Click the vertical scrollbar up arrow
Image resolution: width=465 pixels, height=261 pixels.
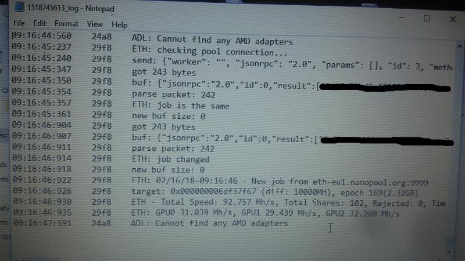pyautogui.click(x=459, y=46)
